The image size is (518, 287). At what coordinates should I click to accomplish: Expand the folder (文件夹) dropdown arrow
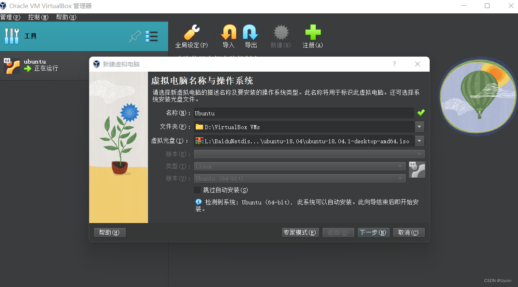click(420, 127)
